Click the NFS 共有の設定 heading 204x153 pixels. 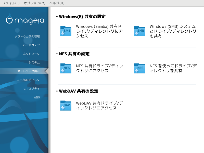click(74, 54)
